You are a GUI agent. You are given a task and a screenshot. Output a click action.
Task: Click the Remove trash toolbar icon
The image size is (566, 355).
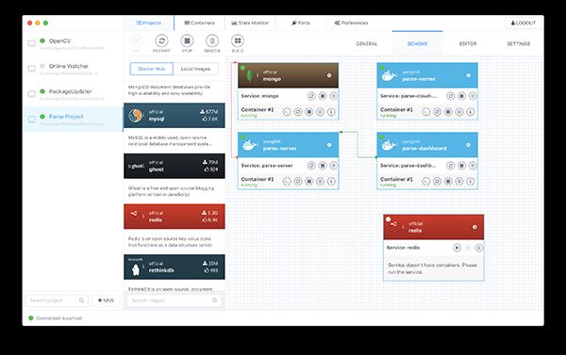coord(212,40)
